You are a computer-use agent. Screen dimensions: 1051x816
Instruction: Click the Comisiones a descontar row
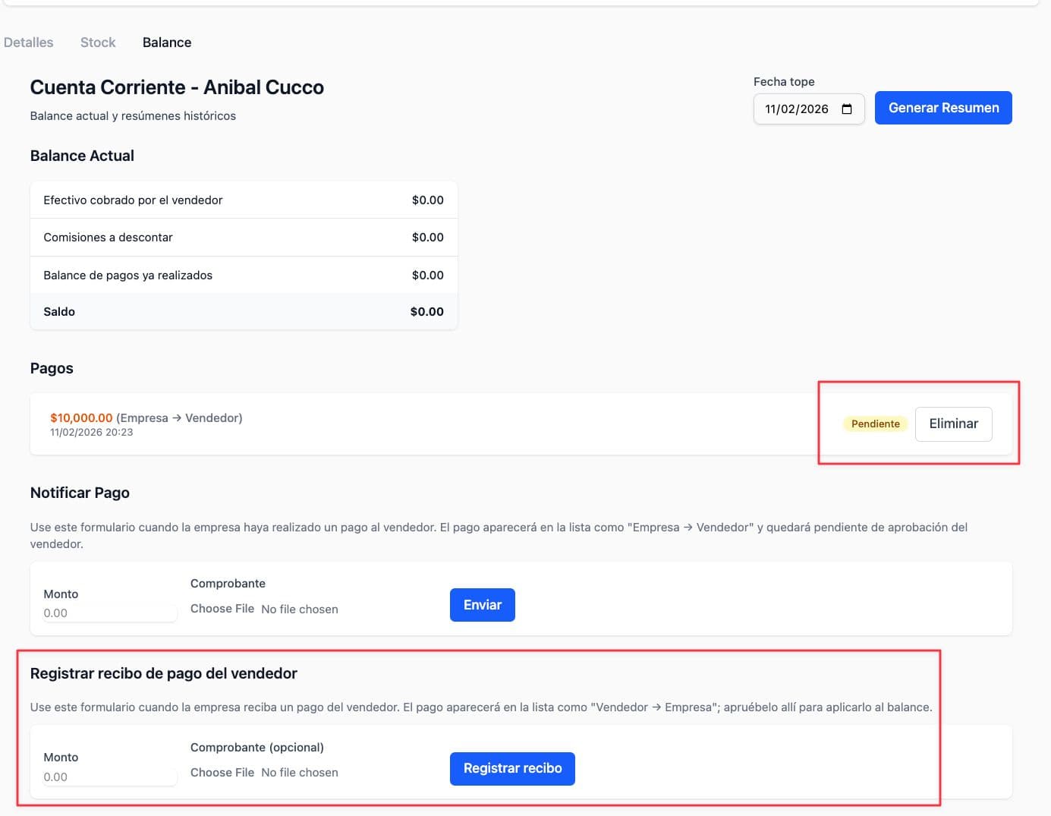click(x=244, y=238)
